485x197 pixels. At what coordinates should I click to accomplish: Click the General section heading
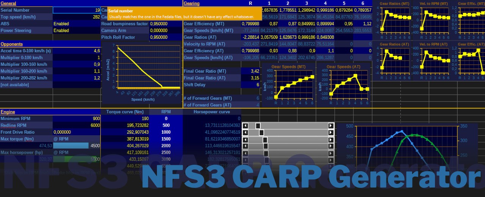[8, 3]
